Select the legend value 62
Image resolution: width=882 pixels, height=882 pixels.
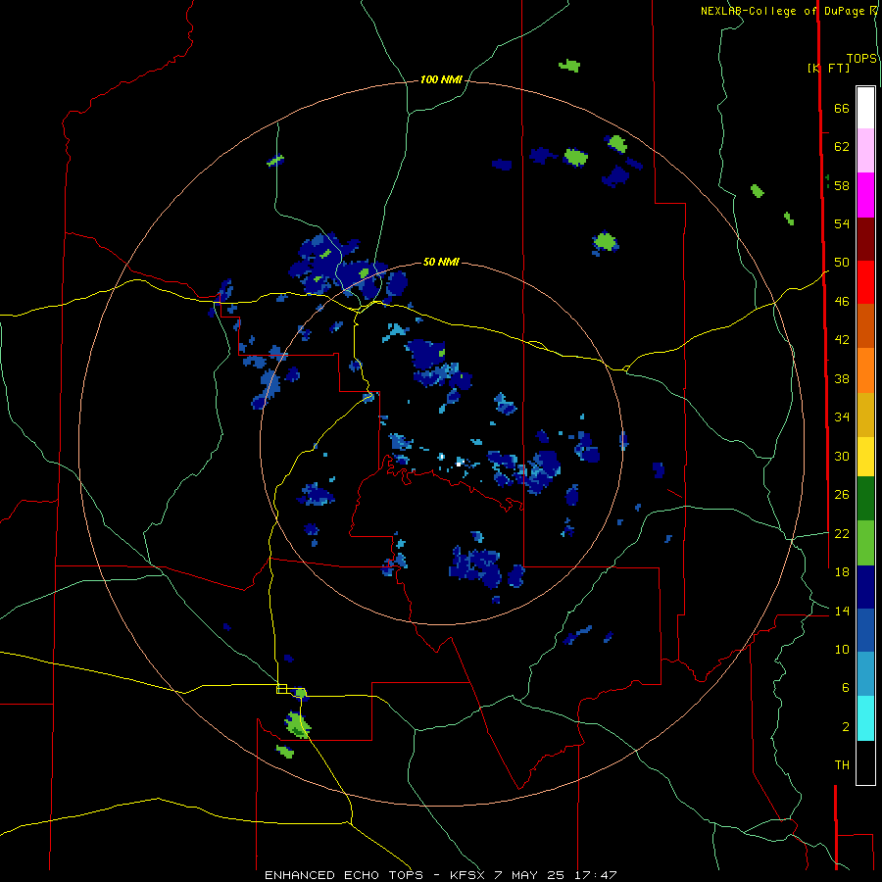(842, 147)
